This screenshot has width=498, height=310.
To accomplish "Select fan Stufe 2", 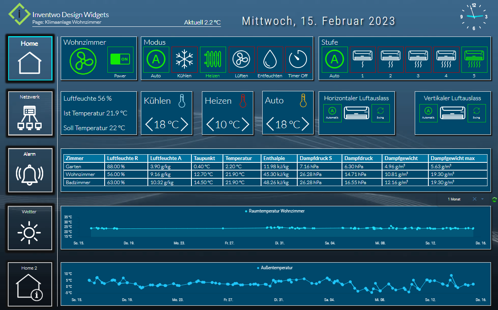I will 390,59.
